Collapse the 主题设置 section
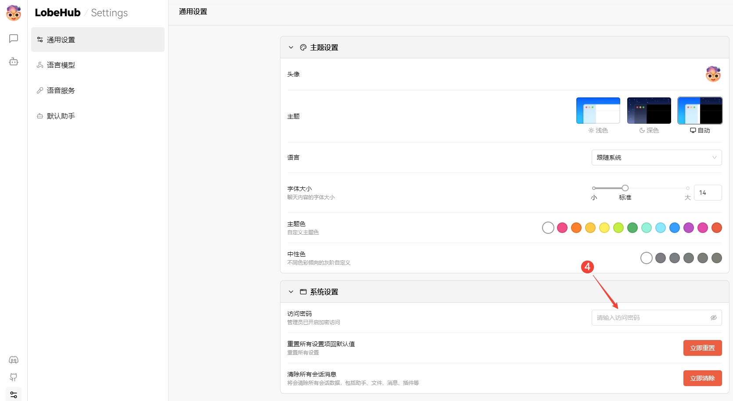This screenshot has width=733, height=401. tap(291, 47)
